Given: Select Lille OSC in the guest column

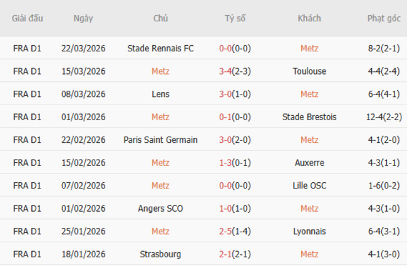Looking at the screenshot, I should (309, 185).
